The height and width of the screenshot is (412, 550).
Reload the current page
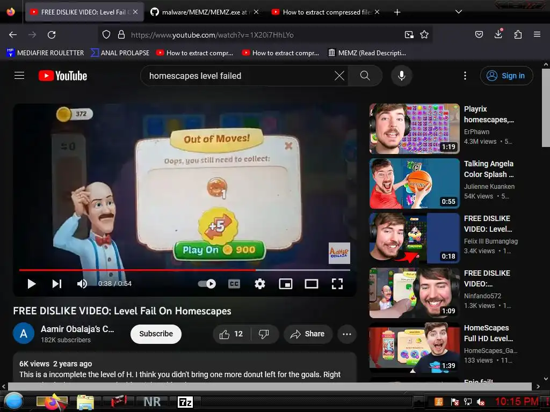52,35
